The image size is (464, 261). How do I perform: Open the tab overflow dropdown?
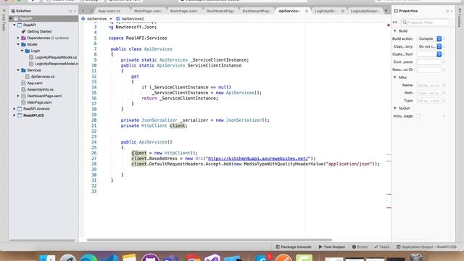tap(386, 11)
